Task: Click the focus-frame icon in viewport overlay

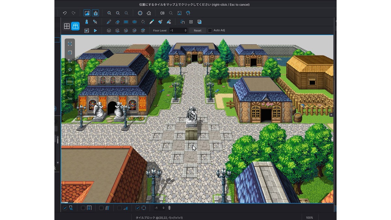Action: (x=70, y=44)
